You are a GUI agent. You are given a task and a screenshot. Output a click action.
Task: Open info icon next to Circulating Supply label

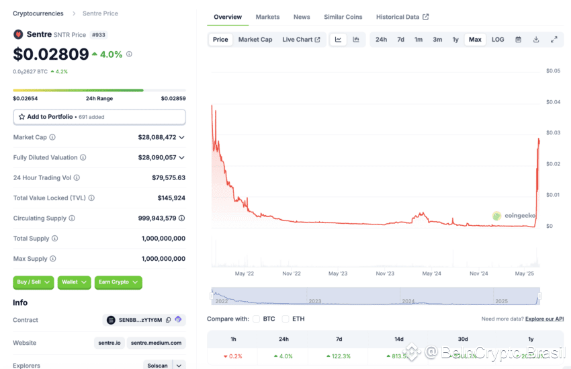click(x=72, y=218)
